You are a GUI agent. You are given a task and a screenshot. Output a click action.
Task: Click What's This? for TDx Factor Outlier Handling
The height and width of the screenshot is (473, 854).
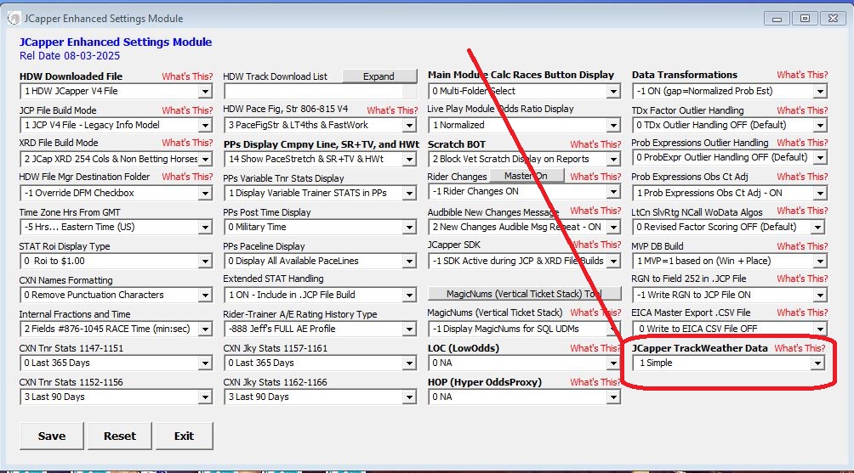pyautogui.click(x=802, y=110)
